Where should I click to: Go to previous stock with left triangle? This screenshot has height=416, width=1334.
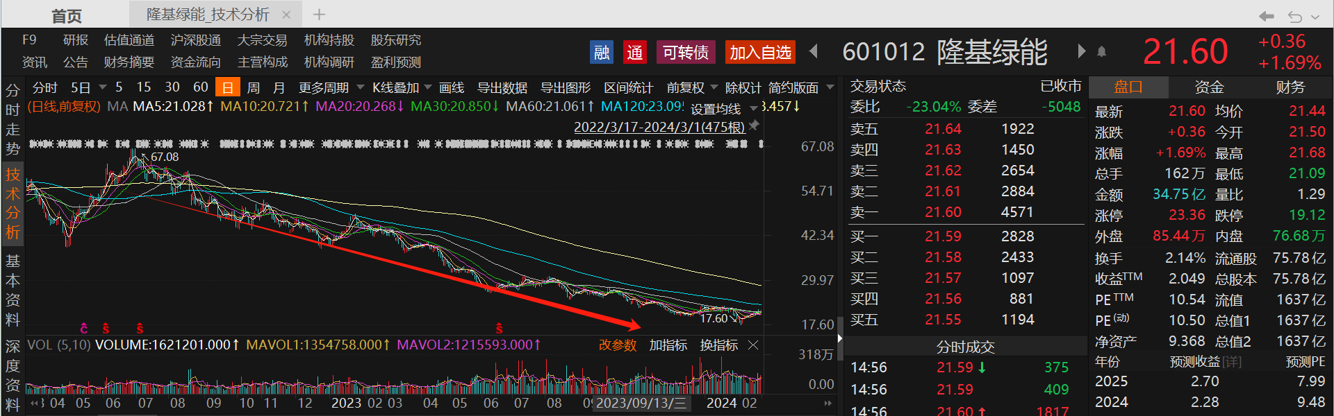point(814,51)
